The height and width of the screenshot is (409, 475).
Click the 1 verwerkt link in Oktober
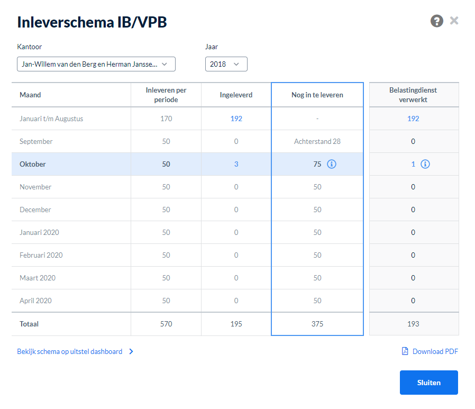pyautogui.click(x=413, y=164)
